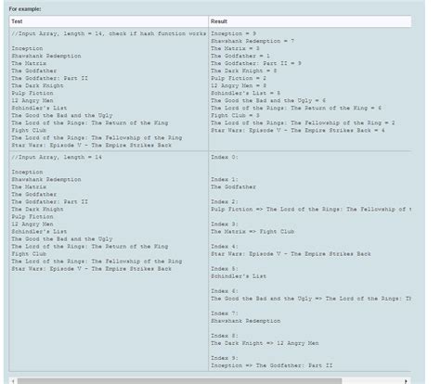
Task: Click result line "Fight Club = 3"
Action: (x=235, y=115)
